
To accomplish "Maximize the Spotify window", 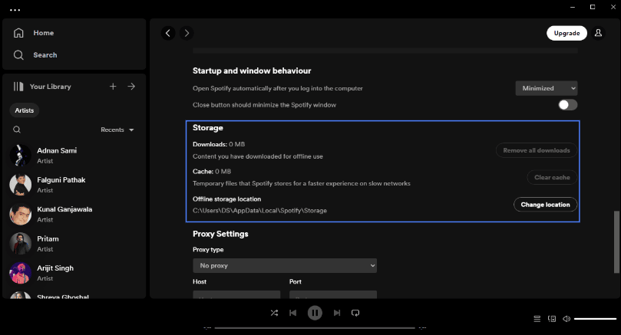I will [x=593, y=7].
